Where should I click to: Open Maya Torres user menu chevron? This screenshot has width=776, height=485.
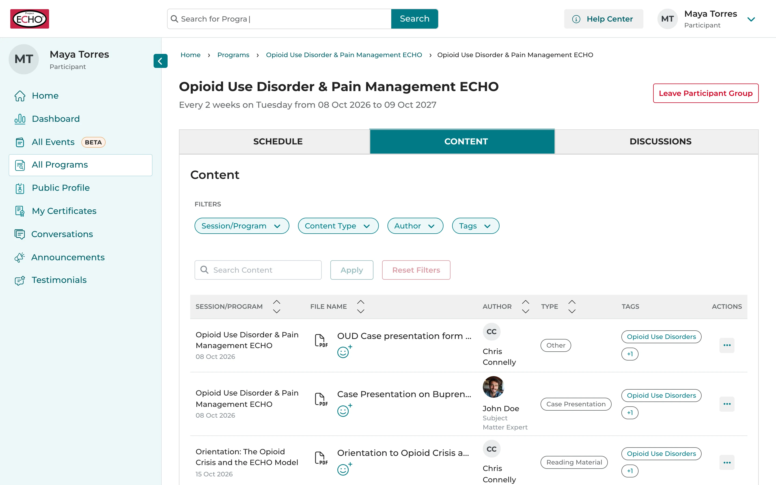tap(751, 19)
